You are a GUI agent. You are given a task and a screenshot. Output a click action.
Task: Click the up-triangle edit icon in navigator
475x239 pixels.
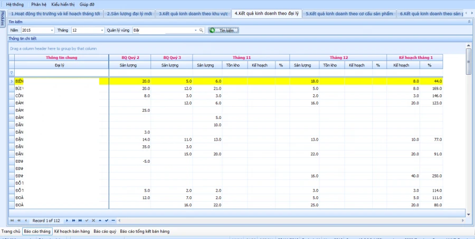100,221
